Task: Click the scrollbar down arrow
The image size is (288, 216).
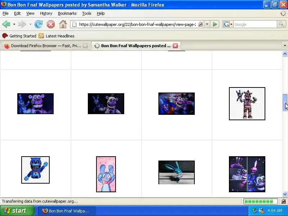Action: (x=285, y=194)
